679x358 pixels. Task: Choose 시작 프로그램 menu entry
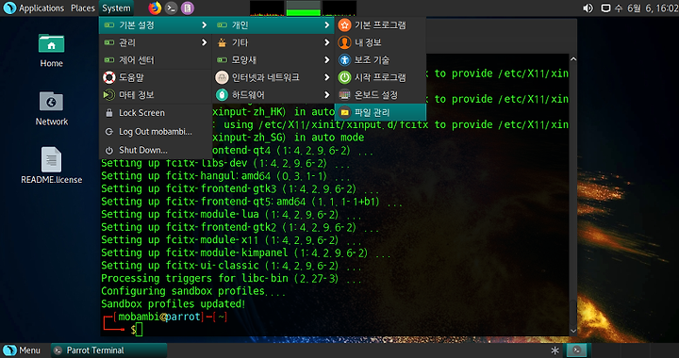380,77
